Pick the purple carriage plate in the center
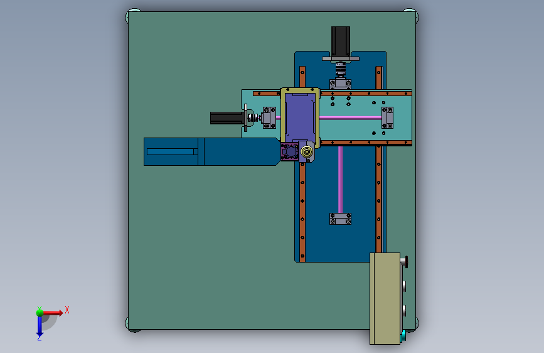Viewport: 544px width, 353px height. coord(300,117)
